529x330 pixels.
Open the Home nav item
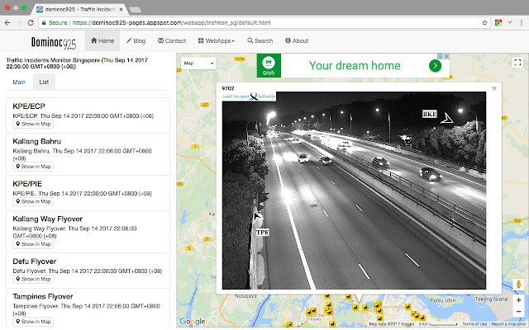click(x=102, y=40)
